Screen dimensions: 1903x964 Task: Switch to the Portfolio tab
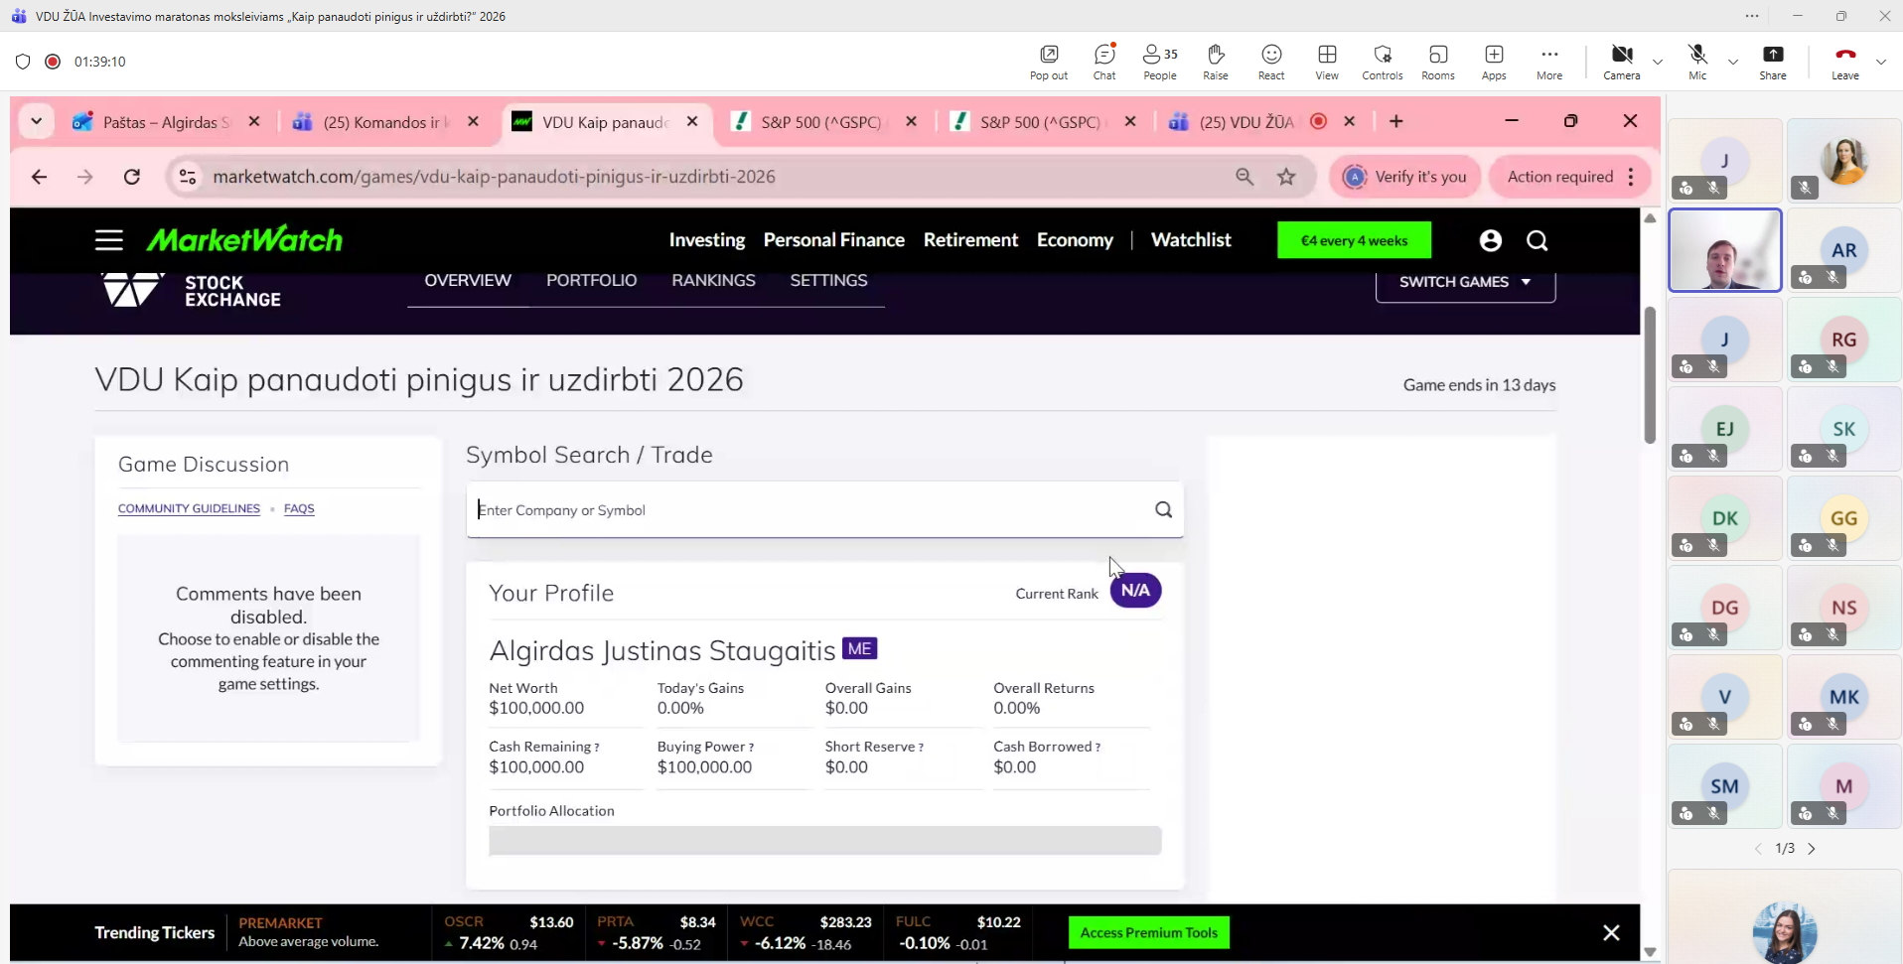(x=591, y=280)
